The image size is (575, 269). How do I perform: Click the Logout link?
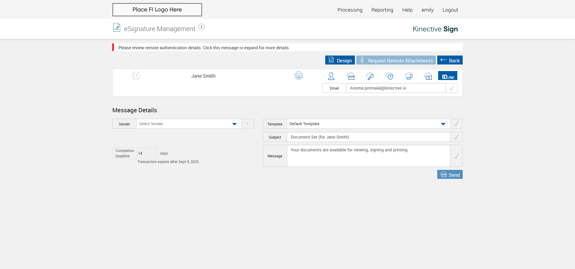point(450,10)
